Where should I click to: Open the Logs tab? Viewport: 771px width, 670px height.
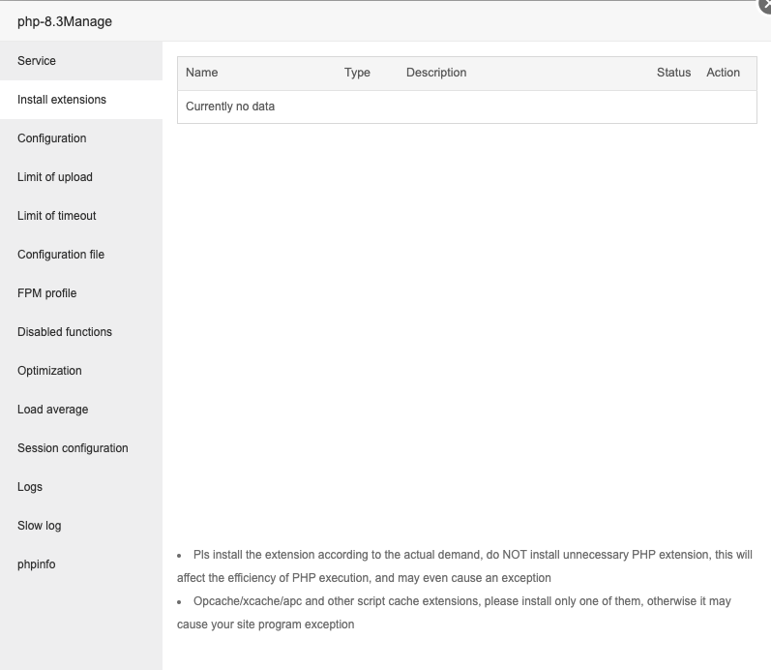click(30, 487)
